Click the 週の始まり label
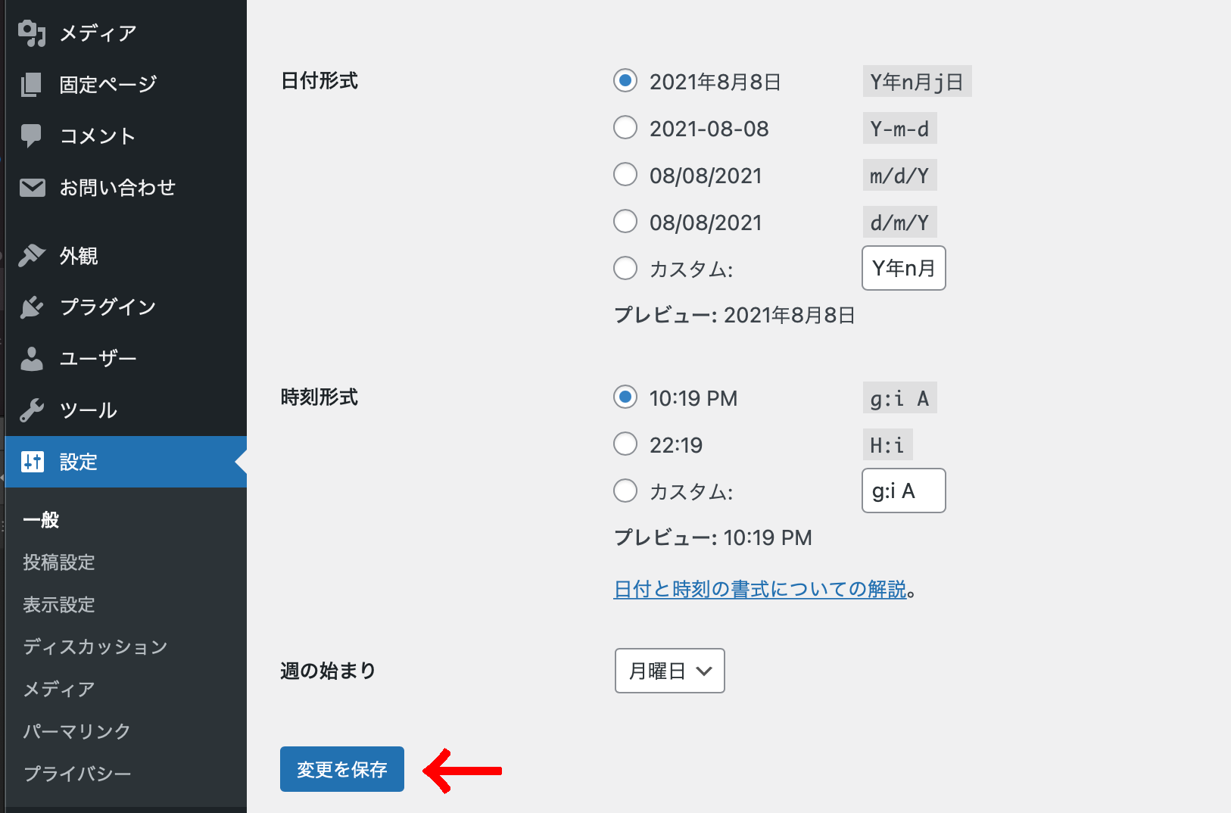 (328, 671)
